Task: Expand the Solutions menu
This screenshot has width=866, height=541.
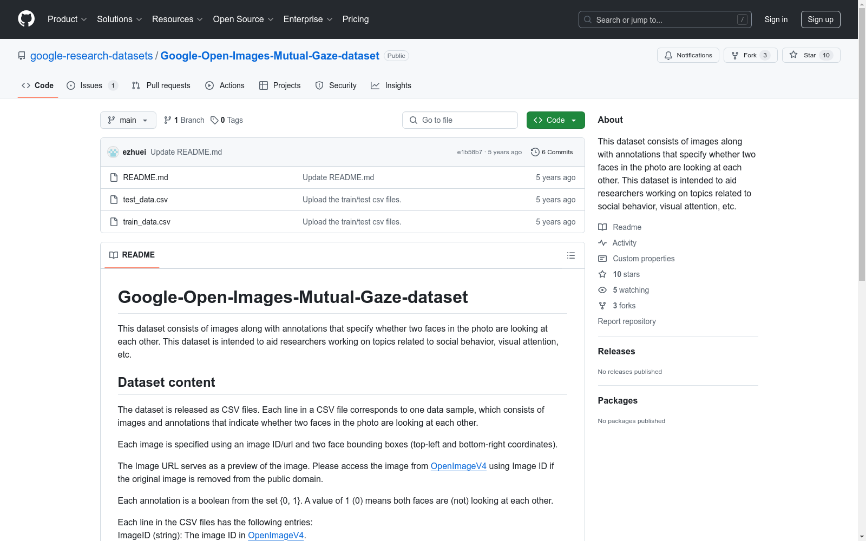Action: pyautogui.click(x=120, y=19)
